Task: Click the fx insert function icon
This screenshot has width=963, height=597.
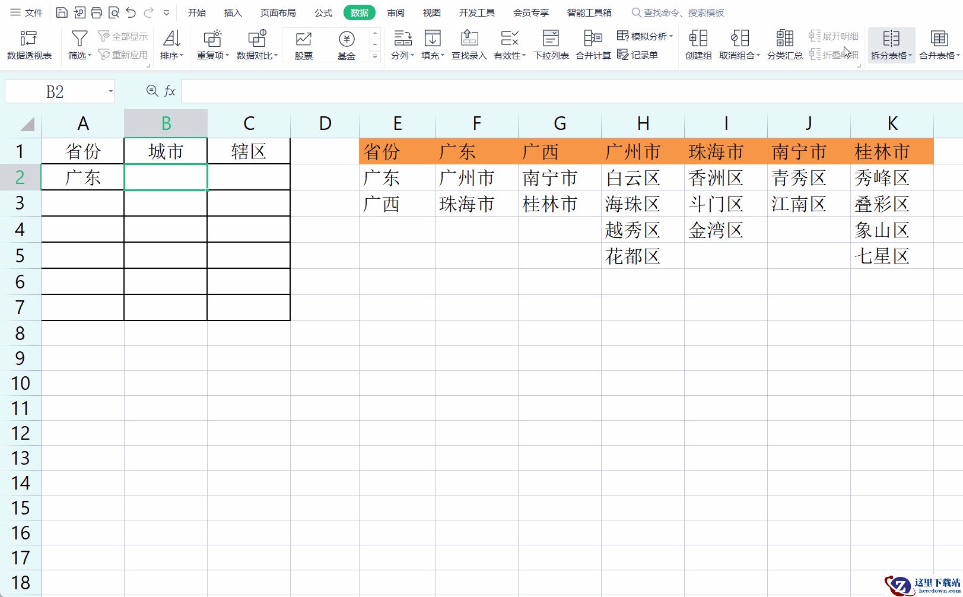Action: point(170,91)
